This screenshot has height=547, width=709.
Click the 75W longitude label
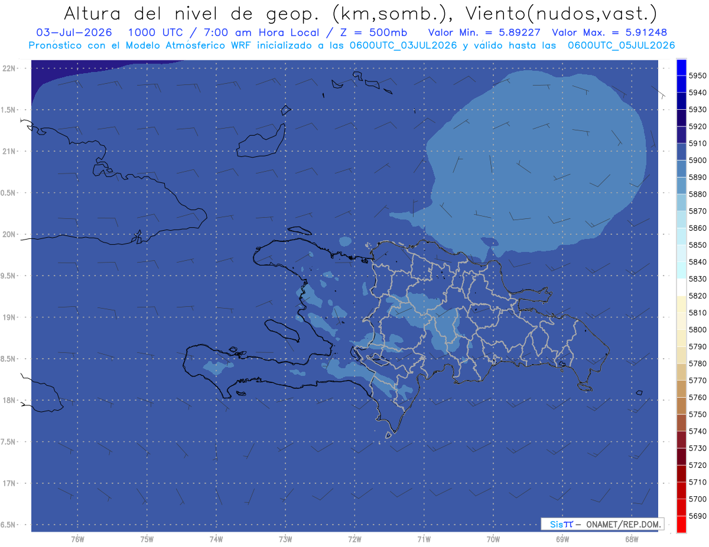click(147, 539)
